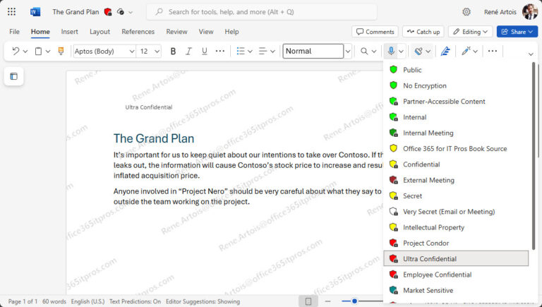Toggle Italic formatting
542x307 pixels.
click(188, 51)
